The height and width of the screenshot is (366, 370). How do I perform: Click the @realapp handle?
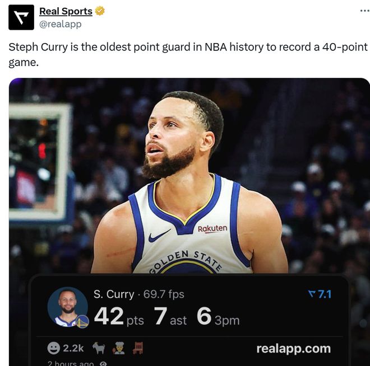(61, 24)
